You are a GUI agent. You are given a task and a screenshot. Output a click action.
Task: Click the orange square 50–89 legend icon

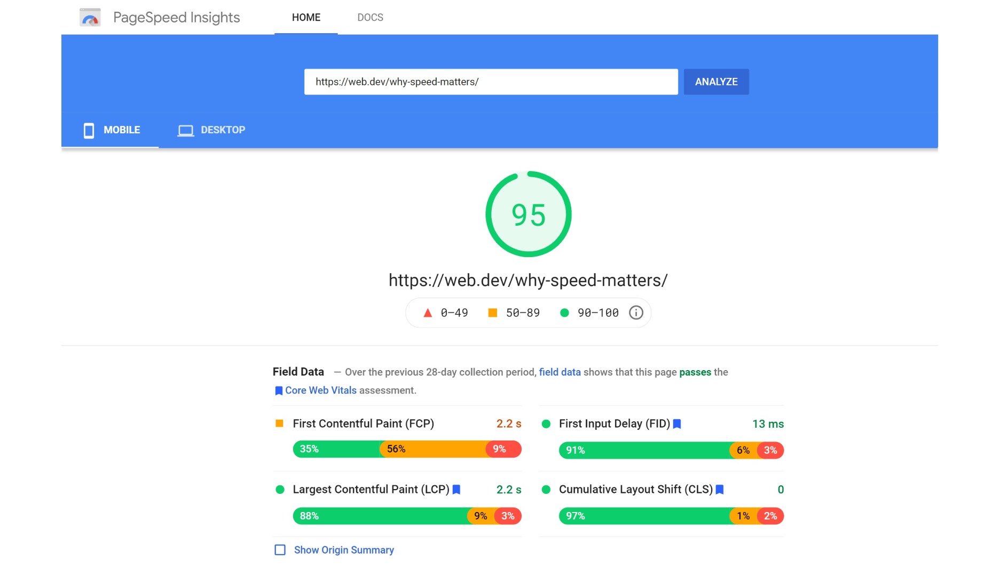pos(493,313)
